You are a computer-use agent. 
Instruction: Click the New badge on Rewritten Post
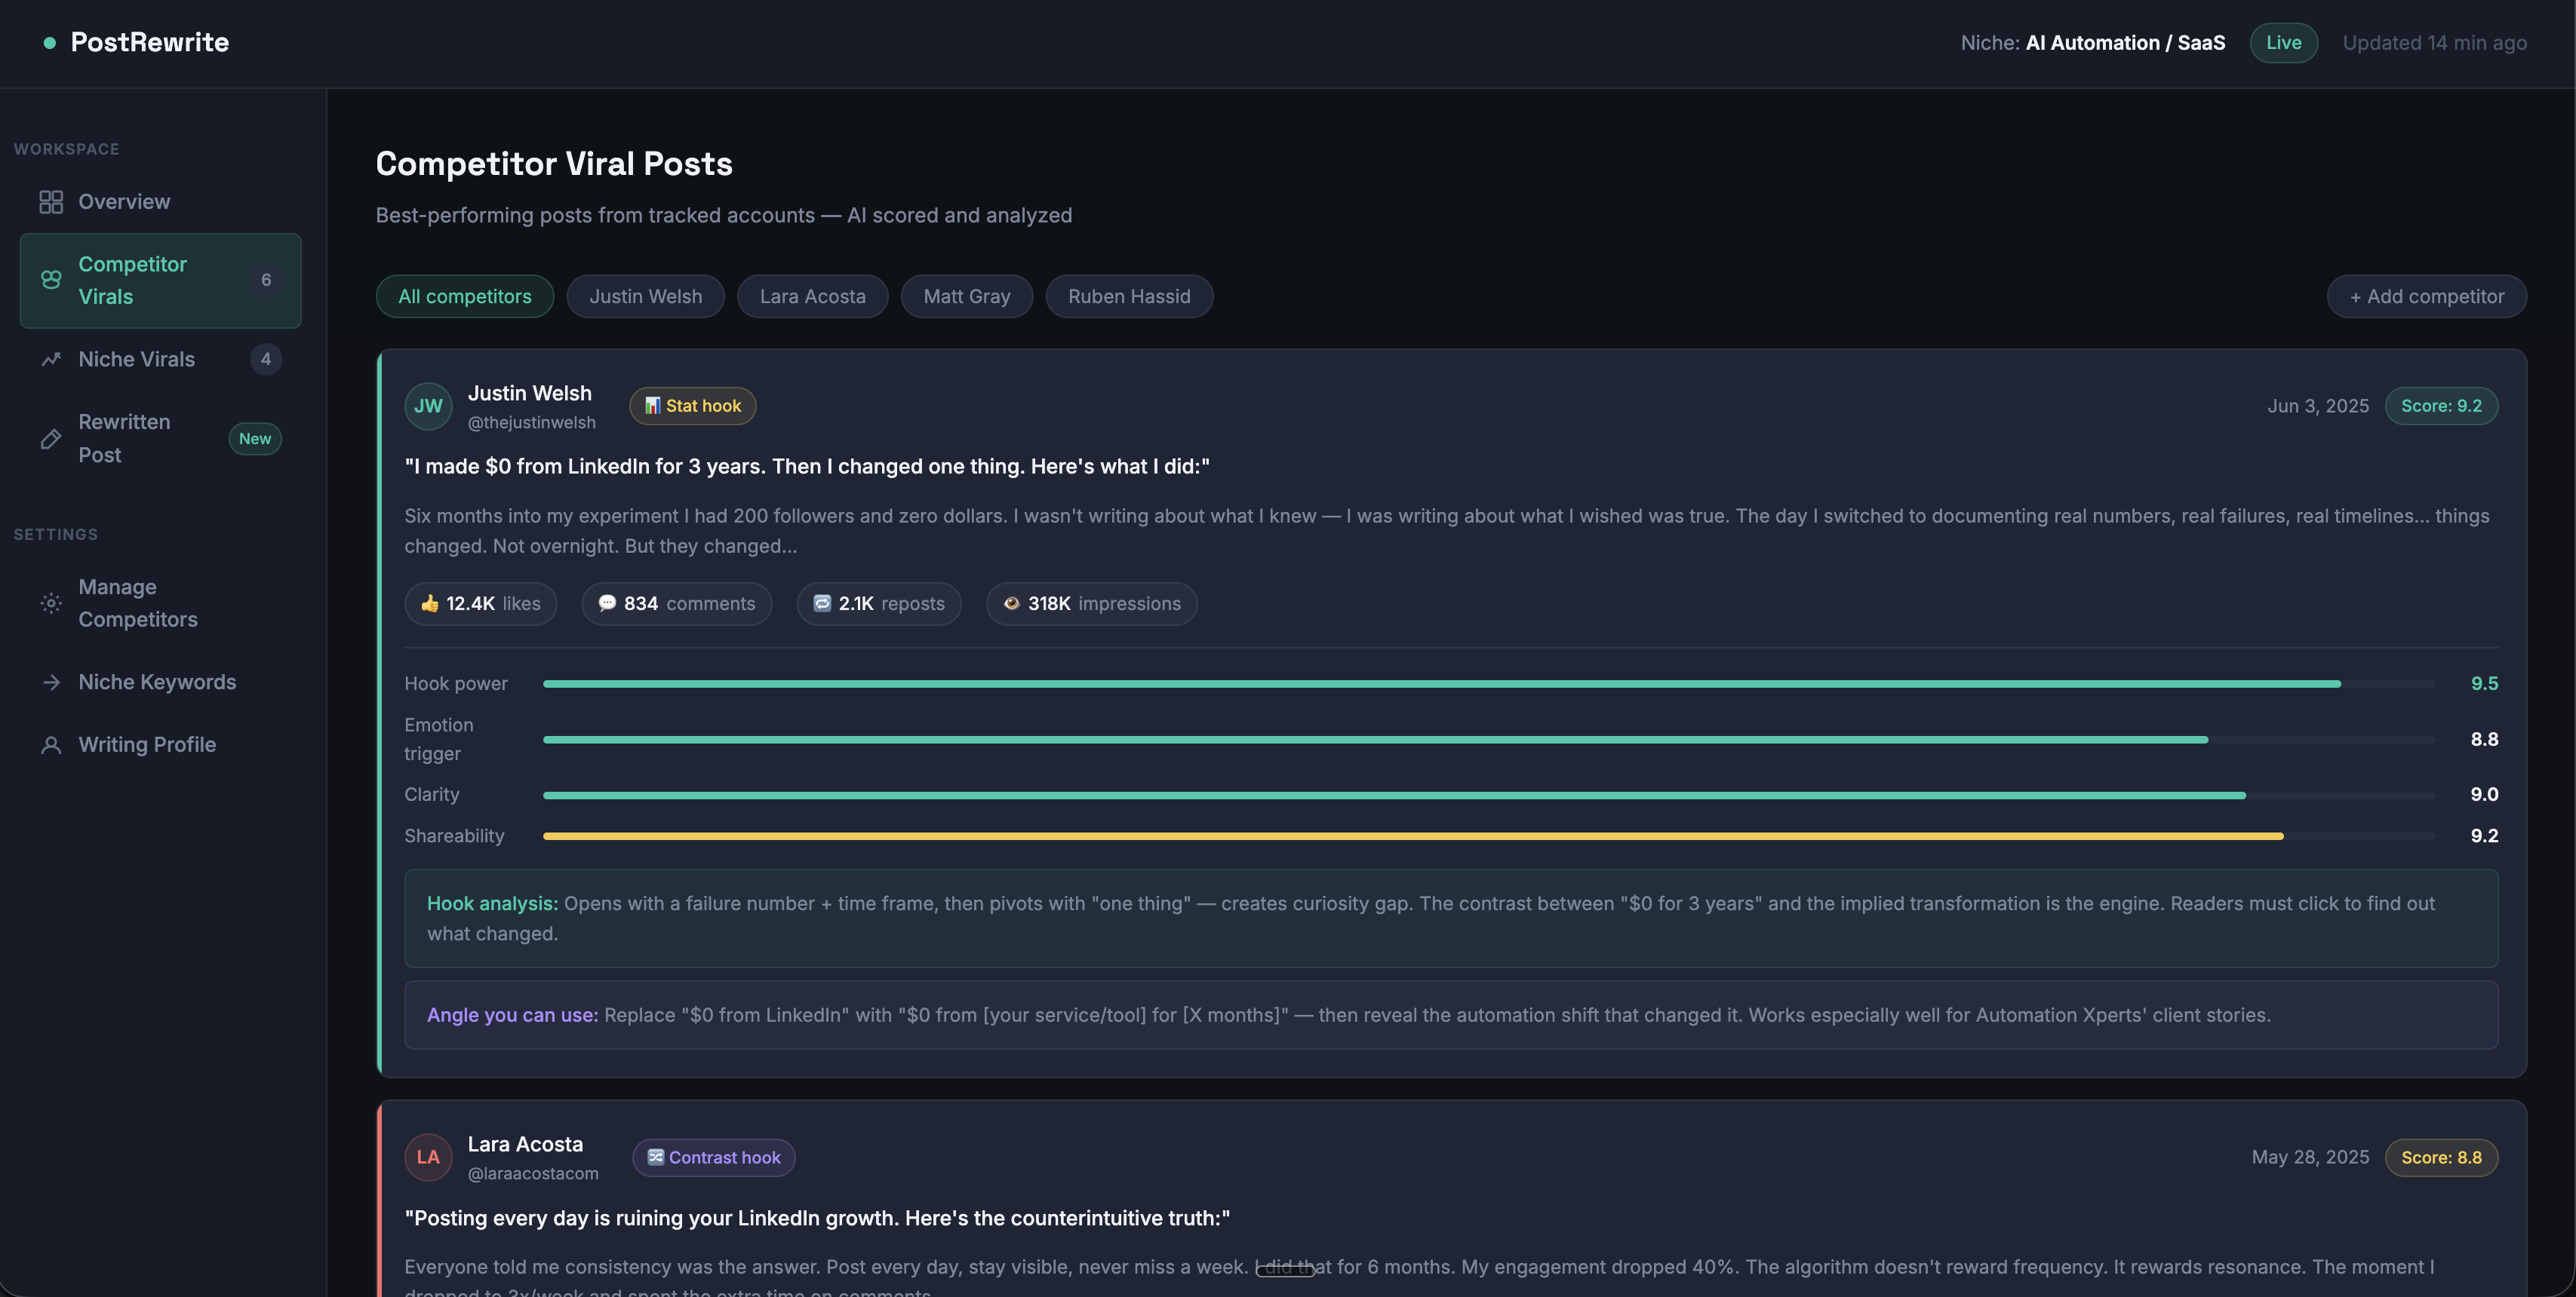point(255,439)
